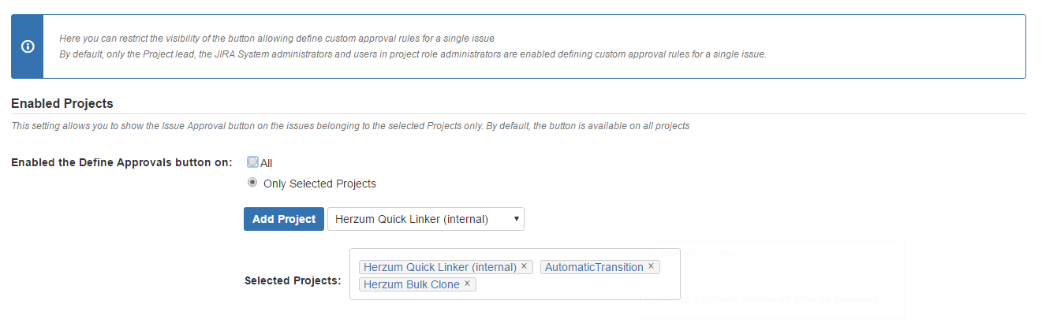
Task: Select the All radio option
Action: pyautogui.click(x=252, y=162)
